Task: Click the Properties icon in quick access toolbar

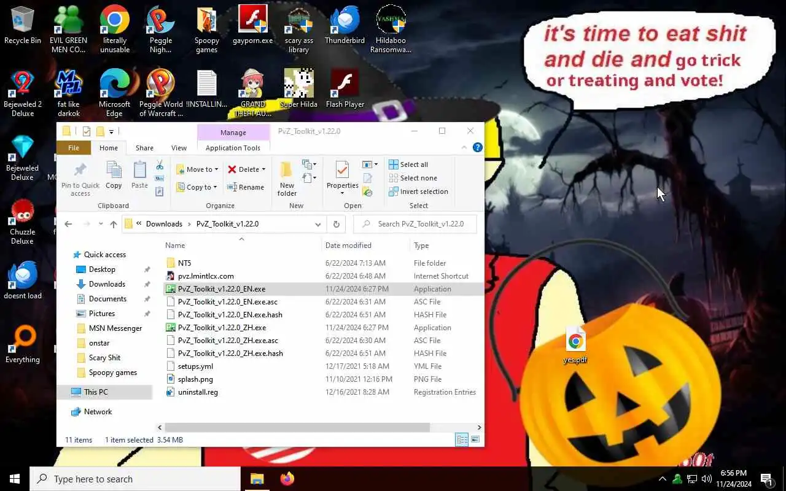Action: 87,131
